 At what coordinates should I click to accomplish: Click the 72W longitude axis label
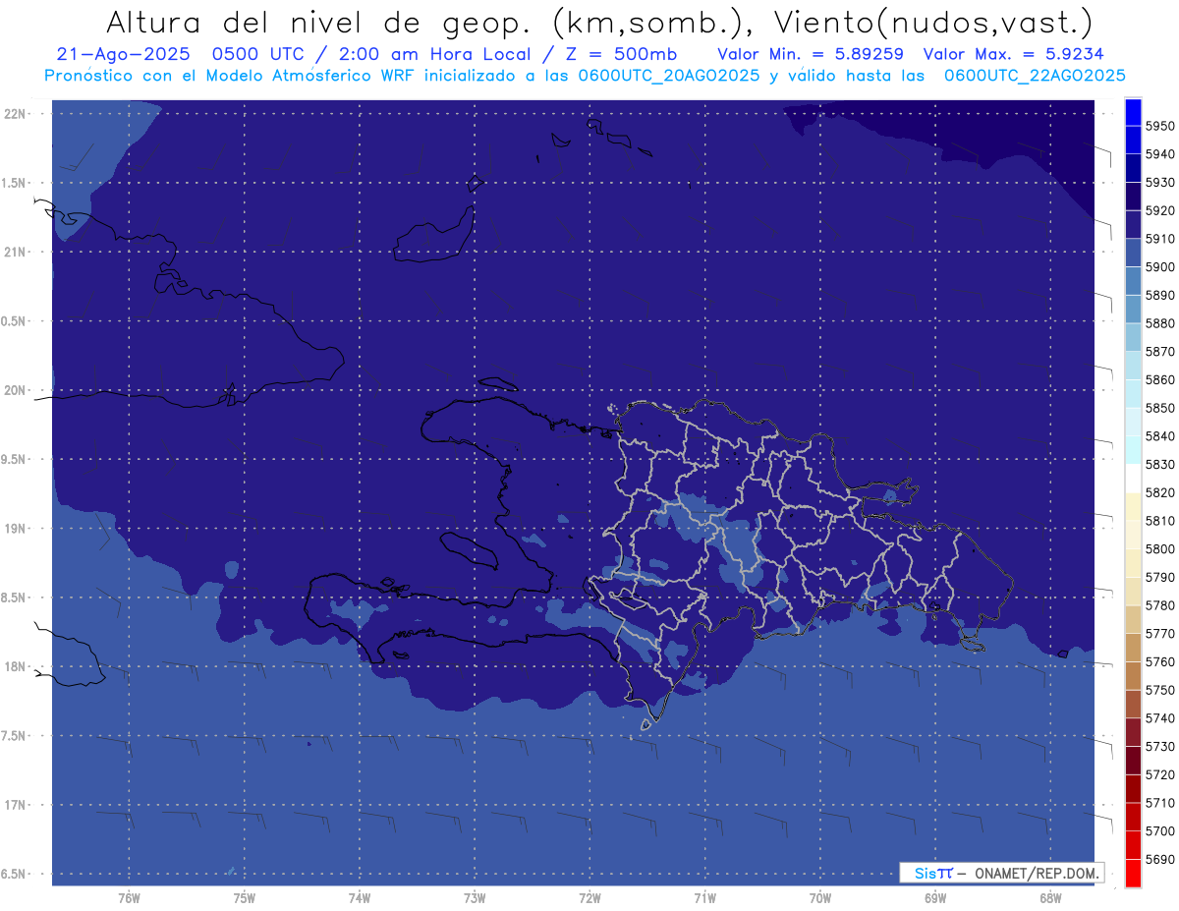tap(589, 897)
